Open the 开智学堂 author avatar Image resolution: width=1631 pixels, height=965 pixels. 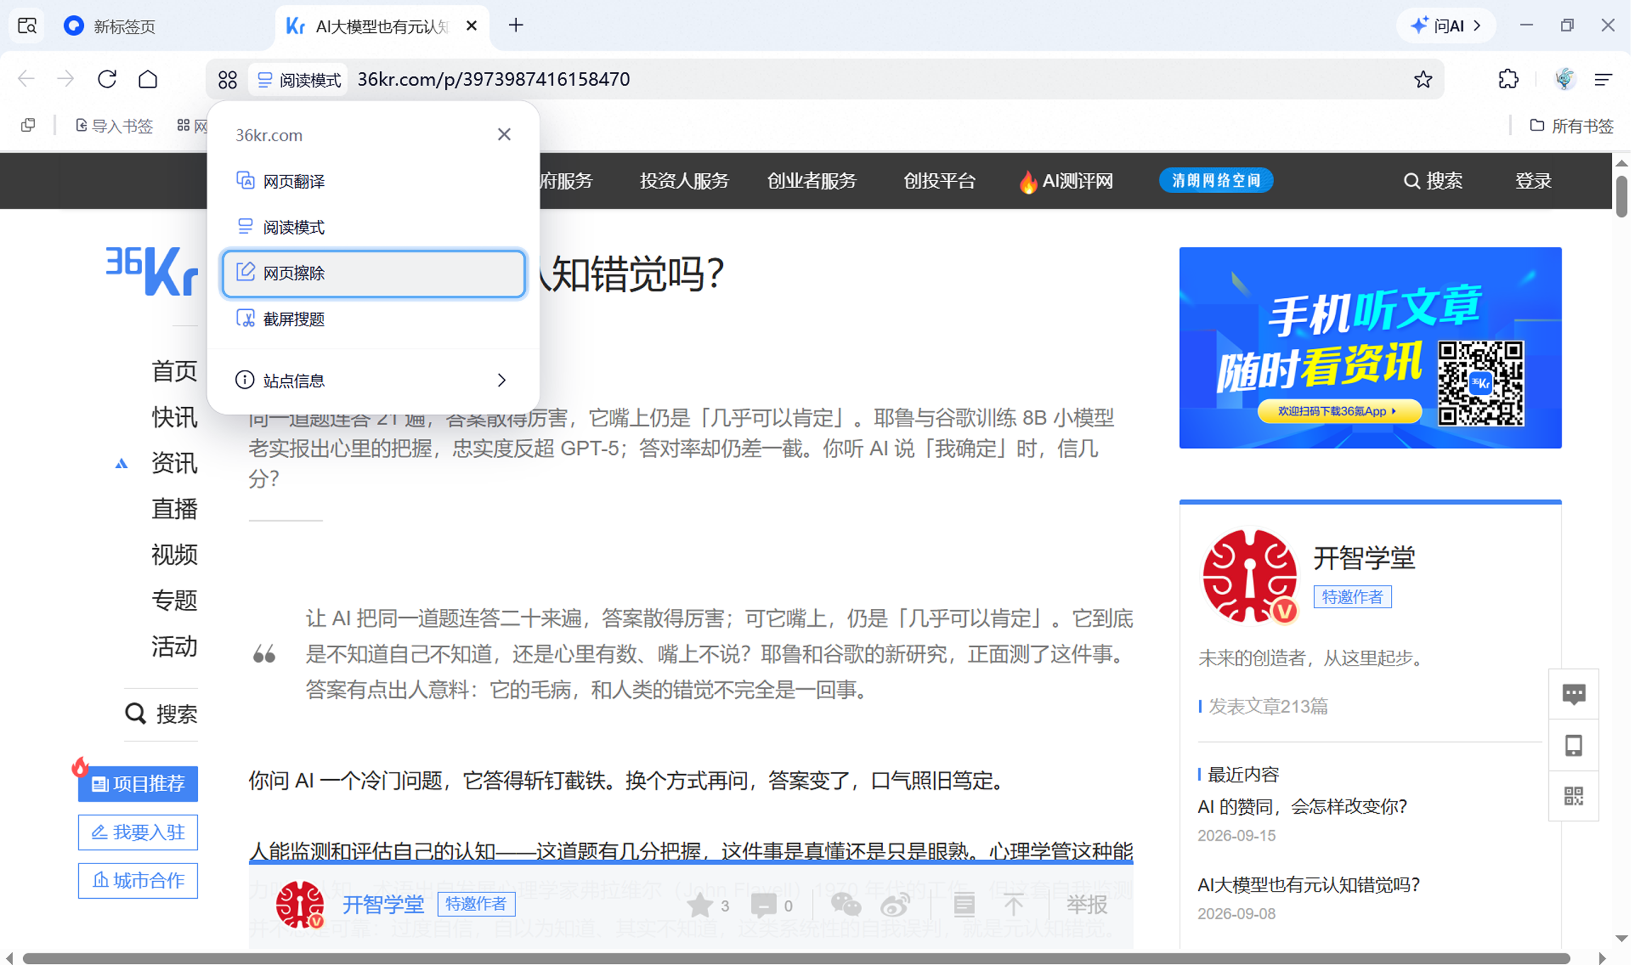pos(1249,576)
